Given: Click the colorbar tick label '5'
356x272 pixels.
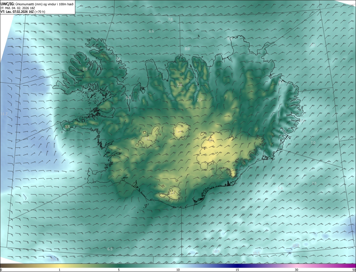Looking at the screenshot, I should (x=119, y=270).
